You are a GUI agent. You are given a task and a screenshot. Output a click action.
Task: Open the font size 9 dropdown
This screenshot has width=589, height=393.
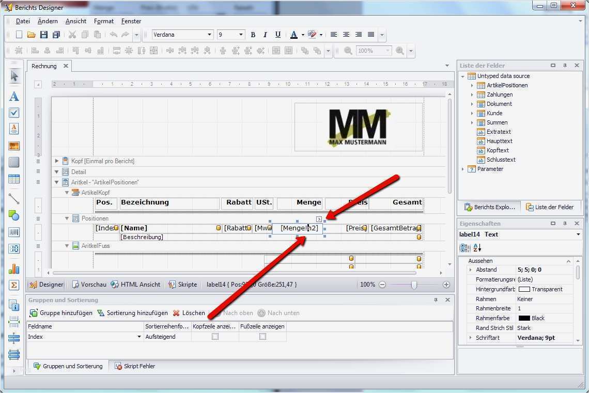[241, 35]
